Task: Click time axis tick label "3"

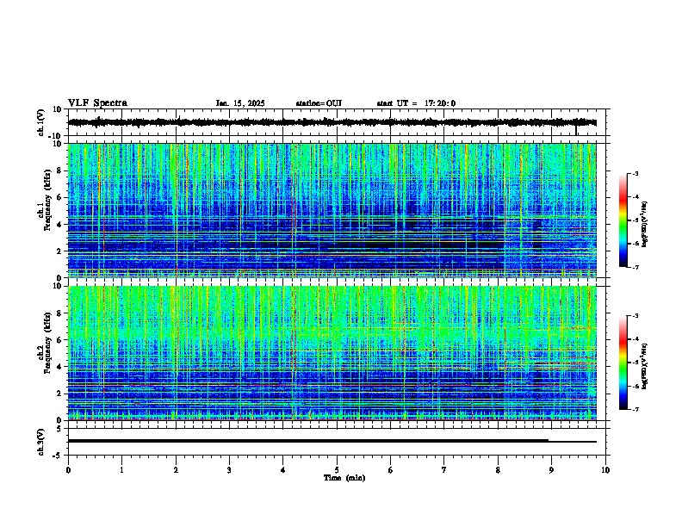Action: (229, 470)
